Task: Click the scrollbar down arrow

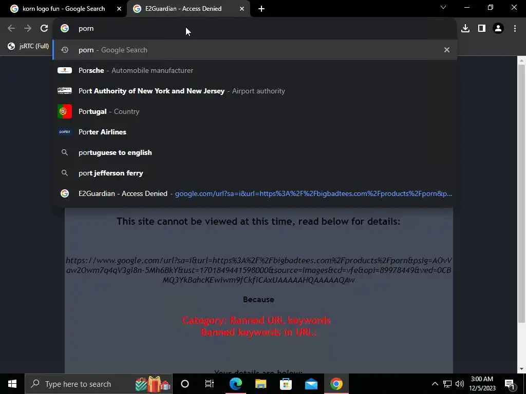Action: coord(521,369)
